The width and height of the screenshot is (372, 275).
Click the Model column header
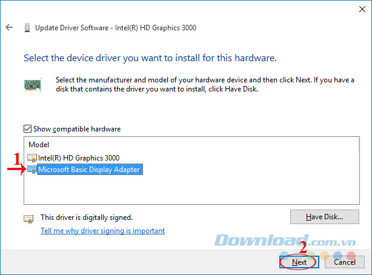click(39, 145)
